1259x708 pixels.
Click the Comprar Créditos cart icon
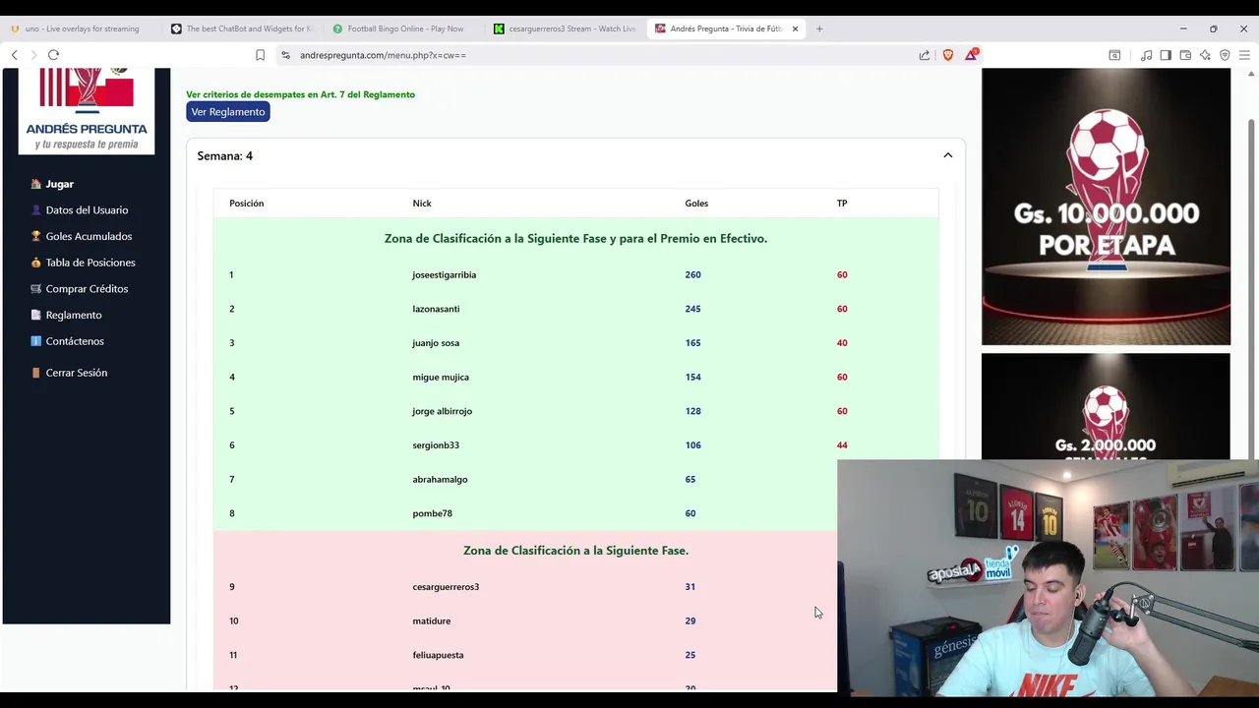coord(36,289)
